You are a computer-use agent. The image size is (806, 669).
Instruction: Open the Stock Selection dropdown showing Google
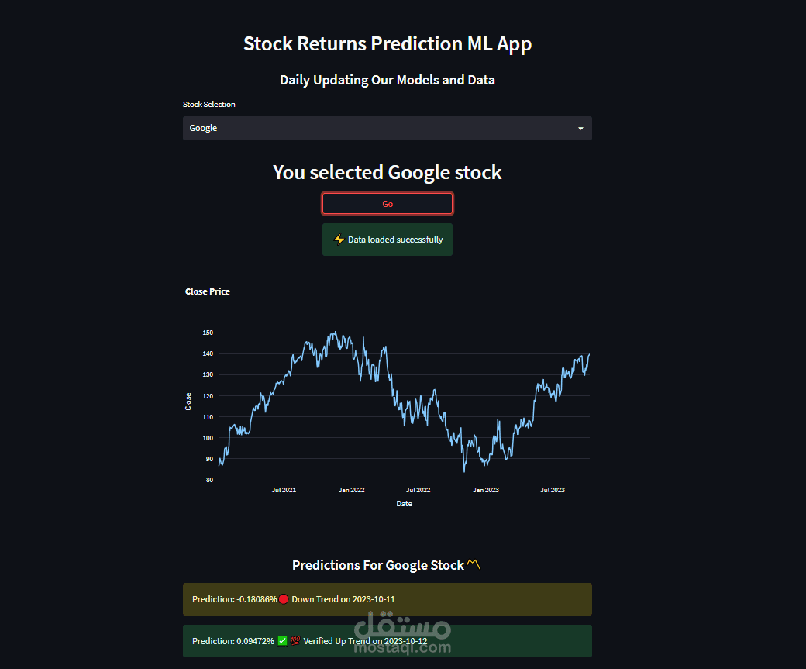[387, 128]
